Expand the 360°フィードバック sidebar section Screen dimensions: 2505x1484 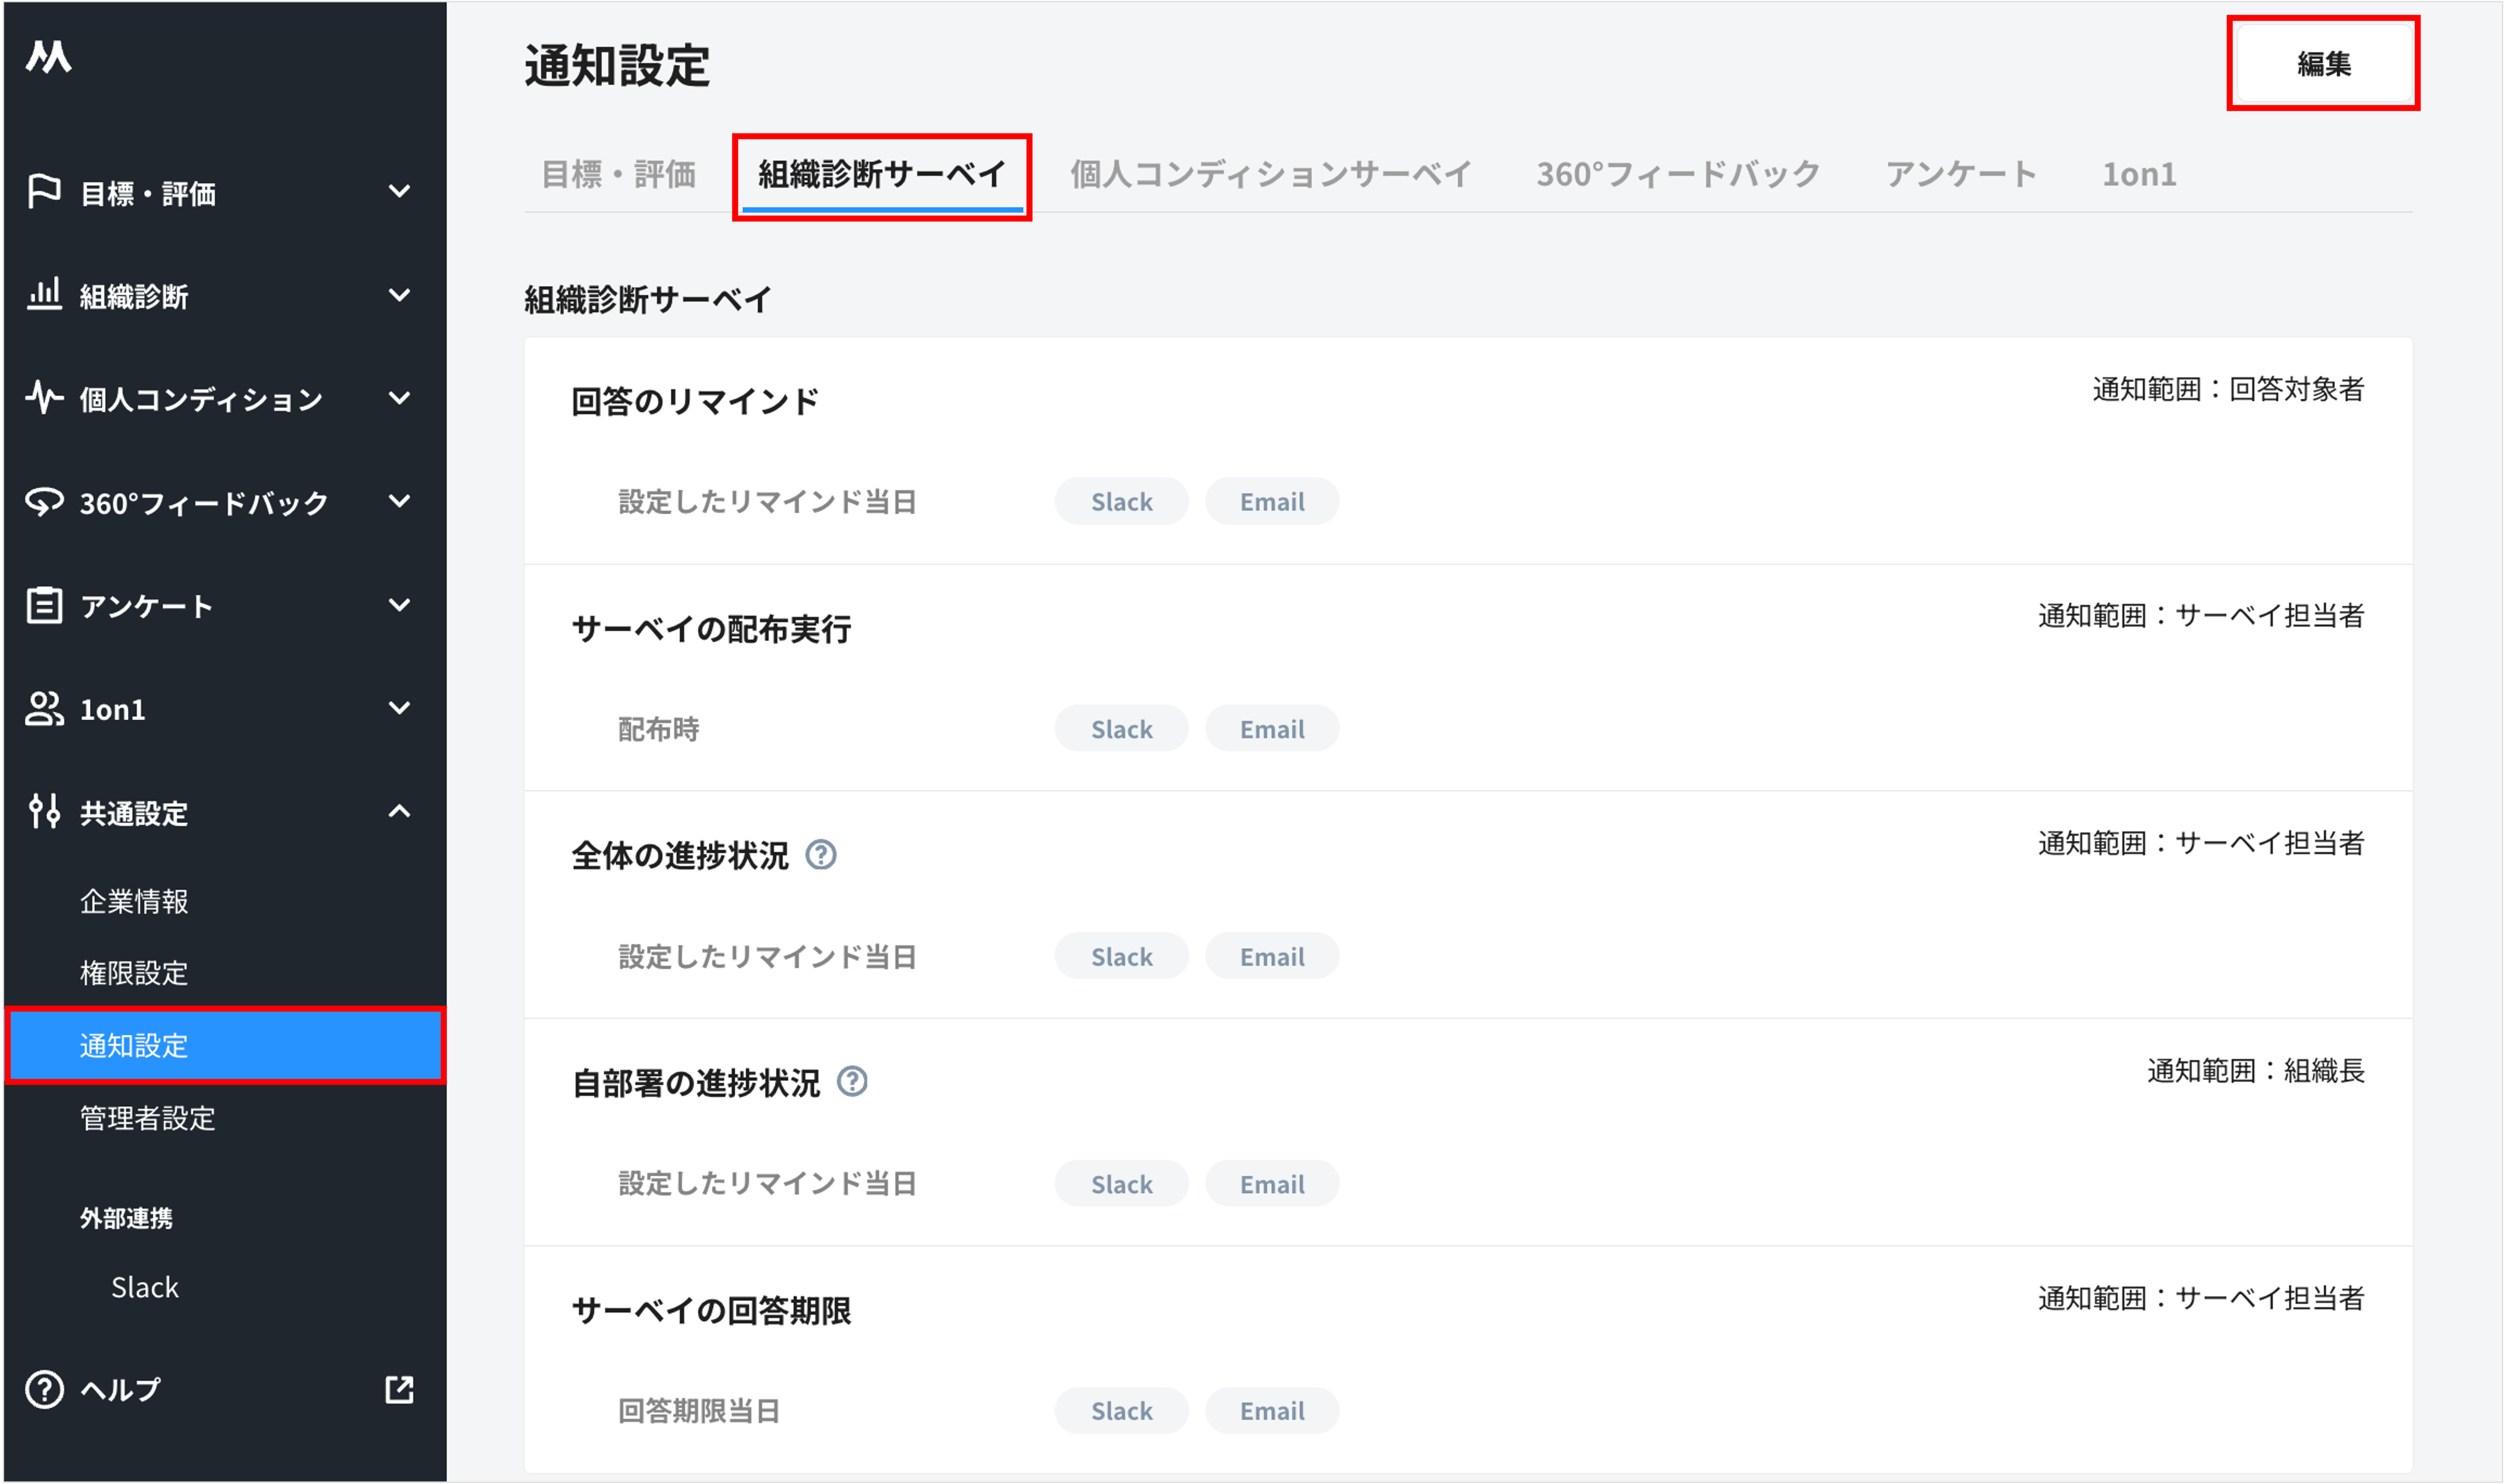pos(400,502)
